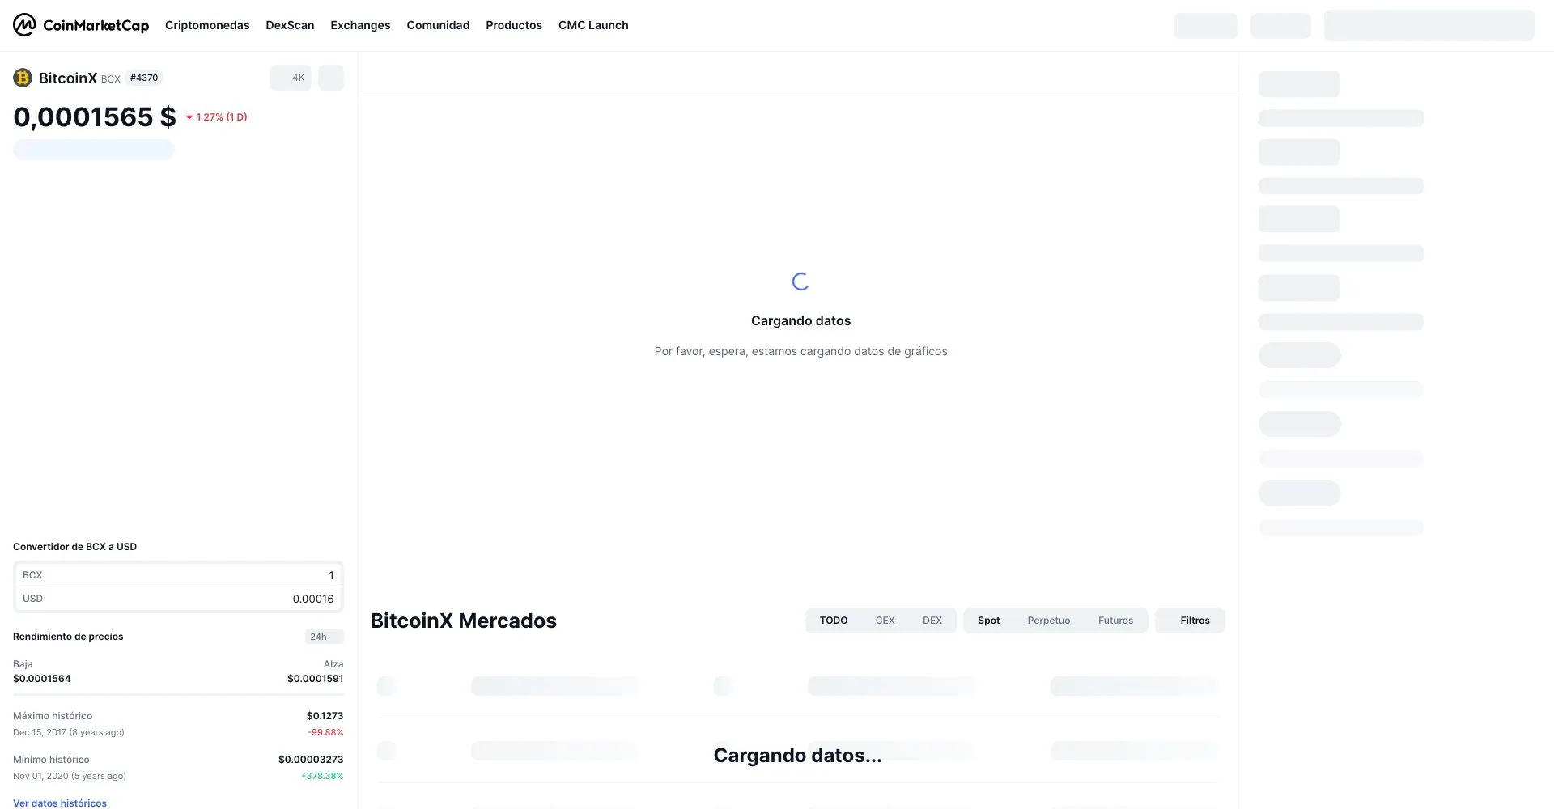Click the BitcoinX coin icon
1554x809 pixels.
point(23,78)
